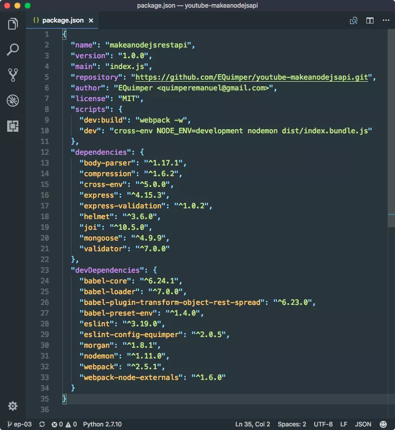Open the More Actions ellipsis menu
The height and width of the screenshot is (430, 395).
[x=385, y=20]
